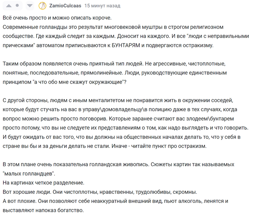Click the line "На картинах четкое разделение"
Screen dimensions: 254x214
pos(43,182)
